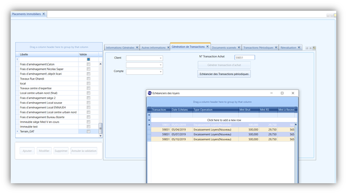Sort by Mnt RS column header
347x194 pixels.
point(268,110)
